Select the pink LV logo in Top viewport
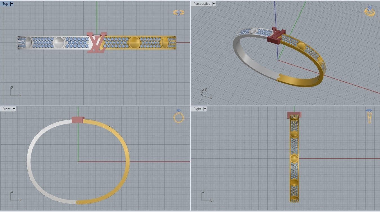 coord(97,42)
